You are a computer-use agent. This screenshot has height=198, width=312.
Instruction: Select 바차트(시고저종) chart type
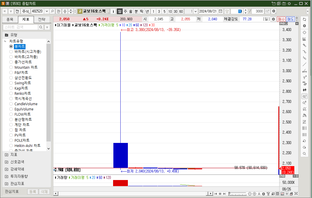tap(11, 52)
